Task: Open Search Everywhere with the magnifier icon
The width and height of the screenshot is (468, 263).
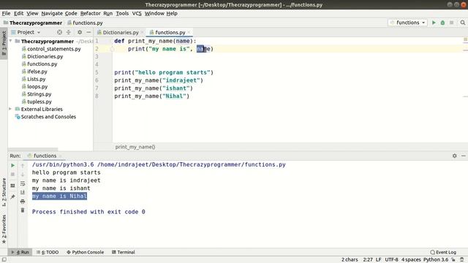Action: coord(463,23)
